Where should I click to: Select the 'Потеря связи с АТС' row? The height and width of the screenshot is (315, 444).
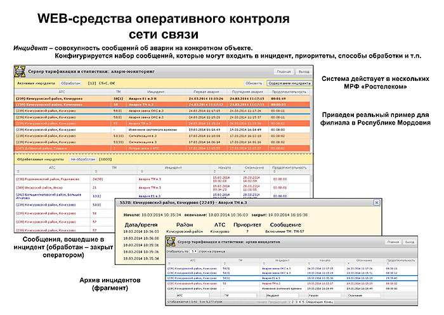tap(162, 148)
